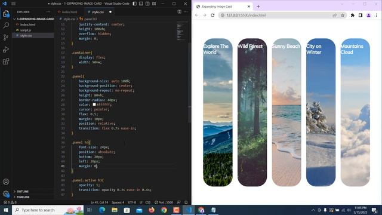Open Firefox from the taskbar
Image resolution: width=382 pixels, height=215 pixels.
coord(152,210)
